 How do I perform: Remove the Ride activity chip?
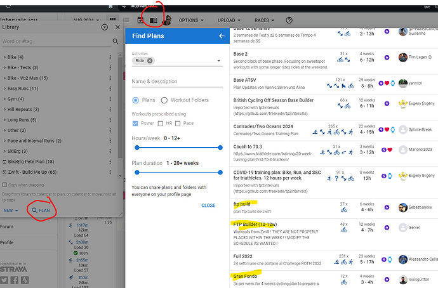150,60
